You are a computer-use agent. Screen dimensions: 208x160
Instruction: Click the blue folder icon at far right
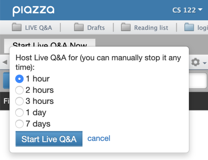tap(189, 27)
